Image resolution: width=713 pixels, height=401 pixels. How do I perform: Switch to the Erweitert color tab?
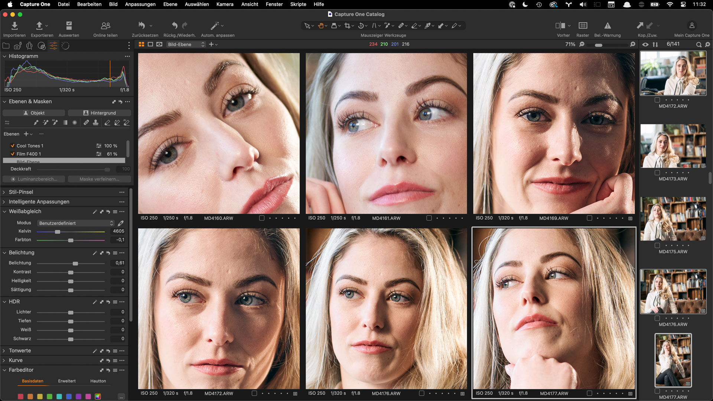[67, 381]
